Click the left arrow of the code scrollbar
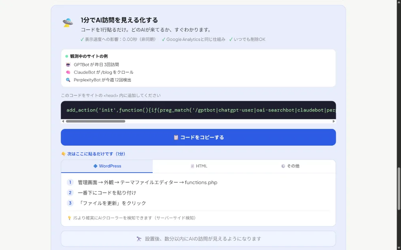Screen dimensions: 401x250 point(63,121)
